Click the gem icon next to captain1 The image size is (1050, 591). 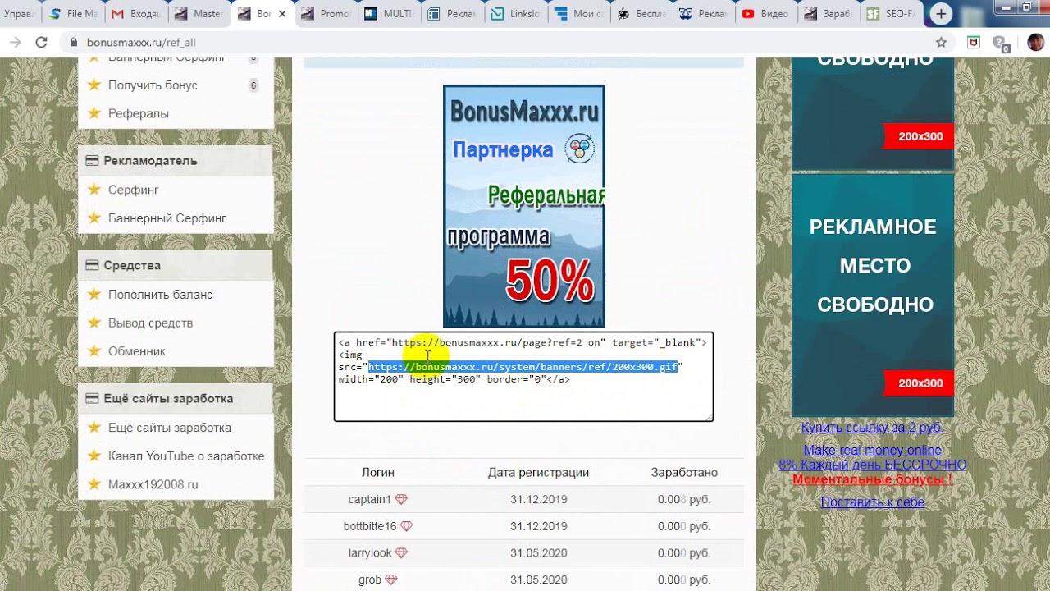tap(401, 500)
